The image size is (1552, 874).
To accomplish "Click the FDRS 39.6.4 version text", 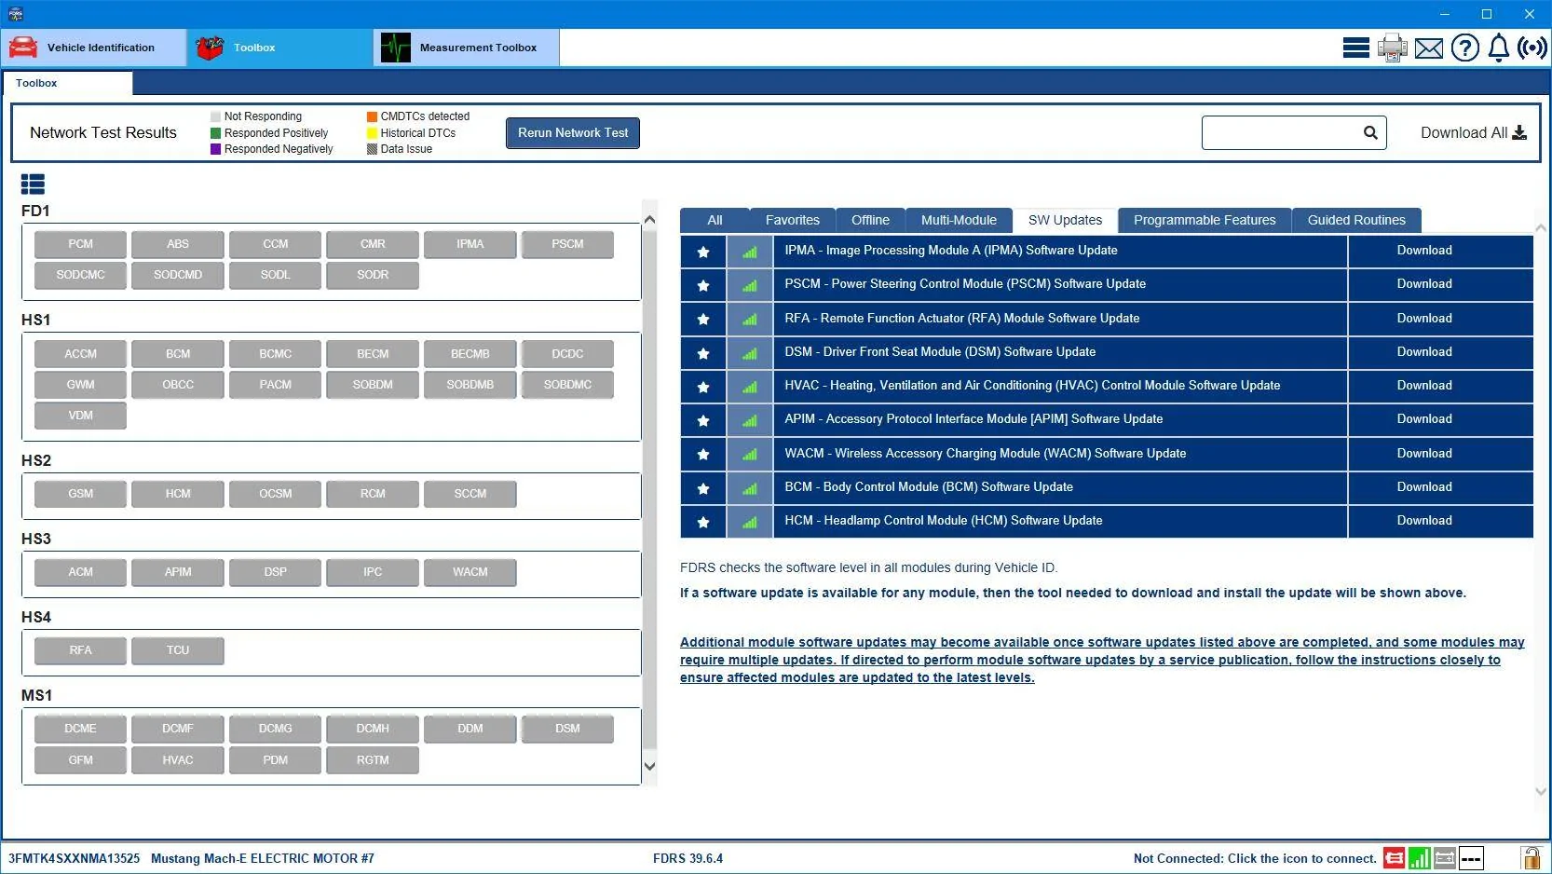I will click(x=688, y=859).
